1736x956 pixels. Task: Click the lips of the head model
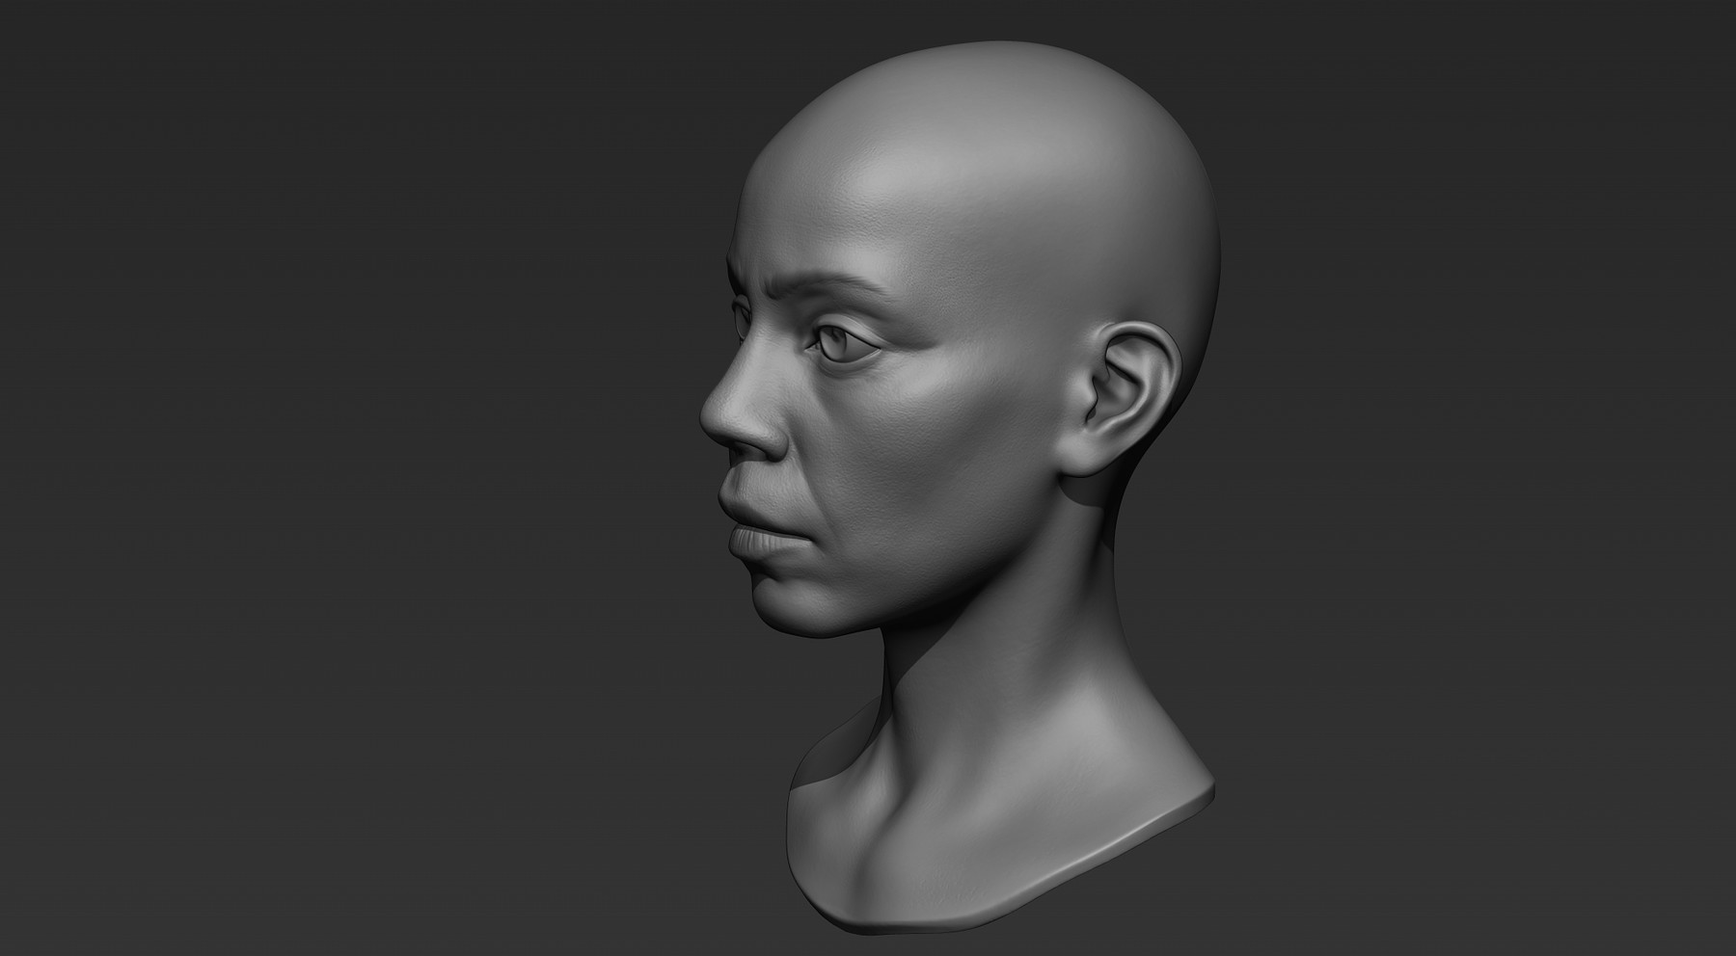point(762,535)
